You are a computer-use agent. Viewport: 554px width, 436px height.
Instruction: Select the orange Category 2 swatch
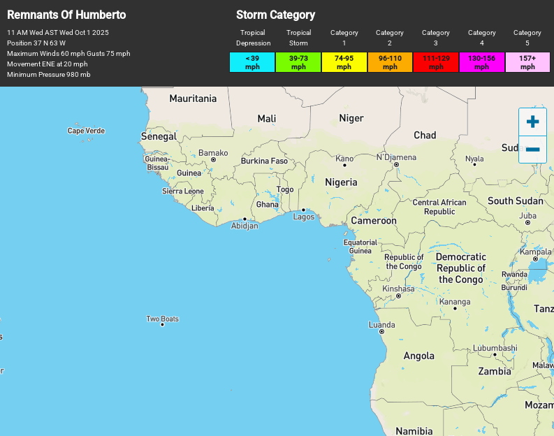tap(390, 62)
